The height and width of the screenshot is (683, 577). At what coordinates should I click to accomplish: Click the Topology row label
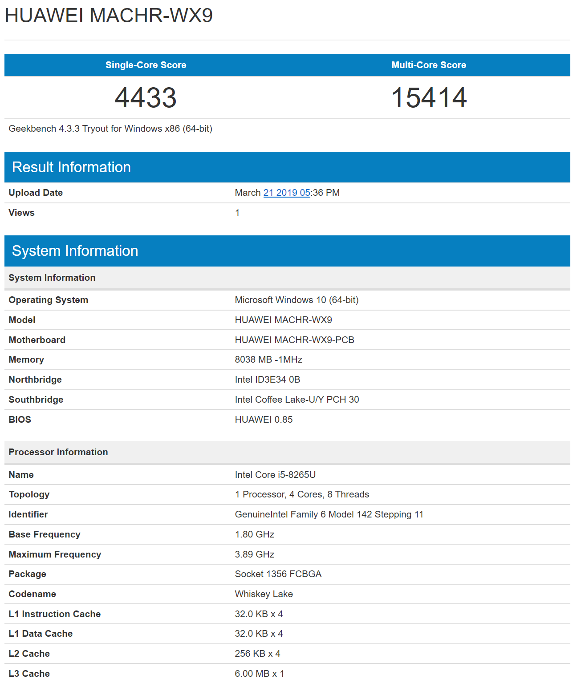29,494
